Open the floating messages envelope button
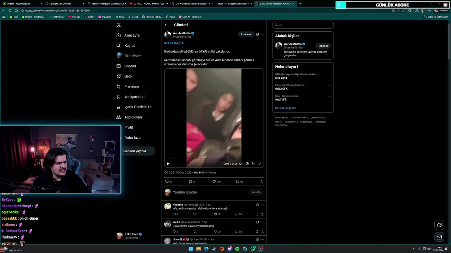The height and width of the screenshot is (253, 451). click(439, 237)
